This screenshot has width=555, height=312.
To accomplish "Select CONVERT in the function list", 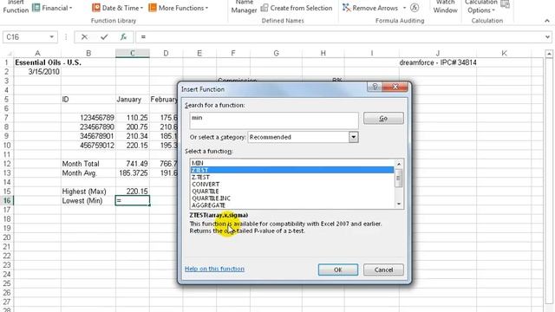I will tap(292, 185).
